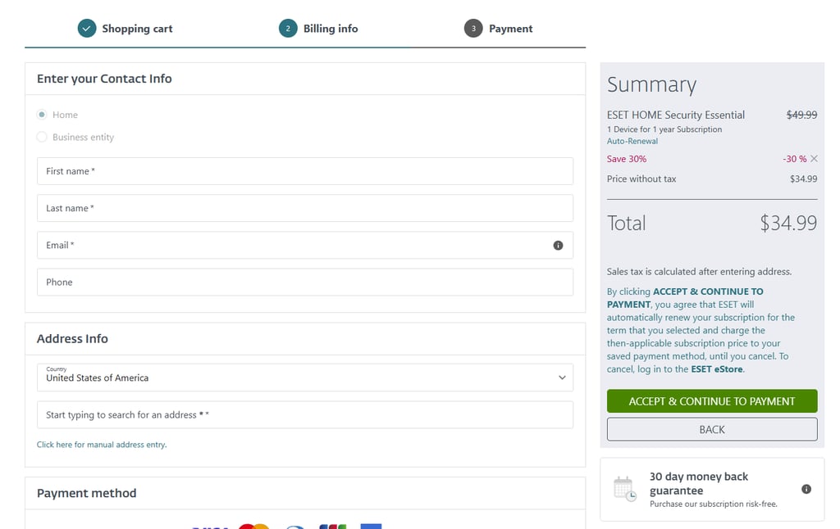The width and height of the screenshot is (840, 529).
Task: Click the Auto-Renewal link
Action: pos(632,141)
